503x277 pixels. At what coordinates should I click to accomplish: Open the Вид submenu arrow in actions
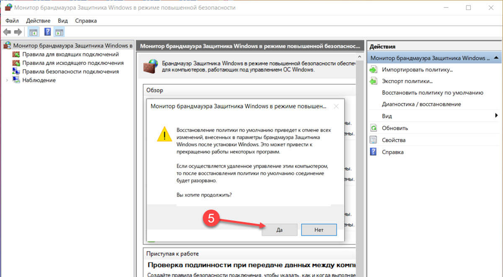pyautogui.click(x=496, y=115)
